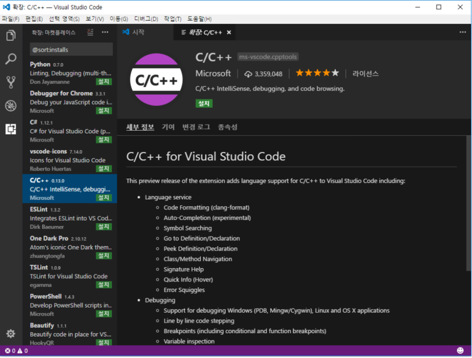Click the @sort:installs search field
Screen dimensions: 472x358
click(71, 50)
